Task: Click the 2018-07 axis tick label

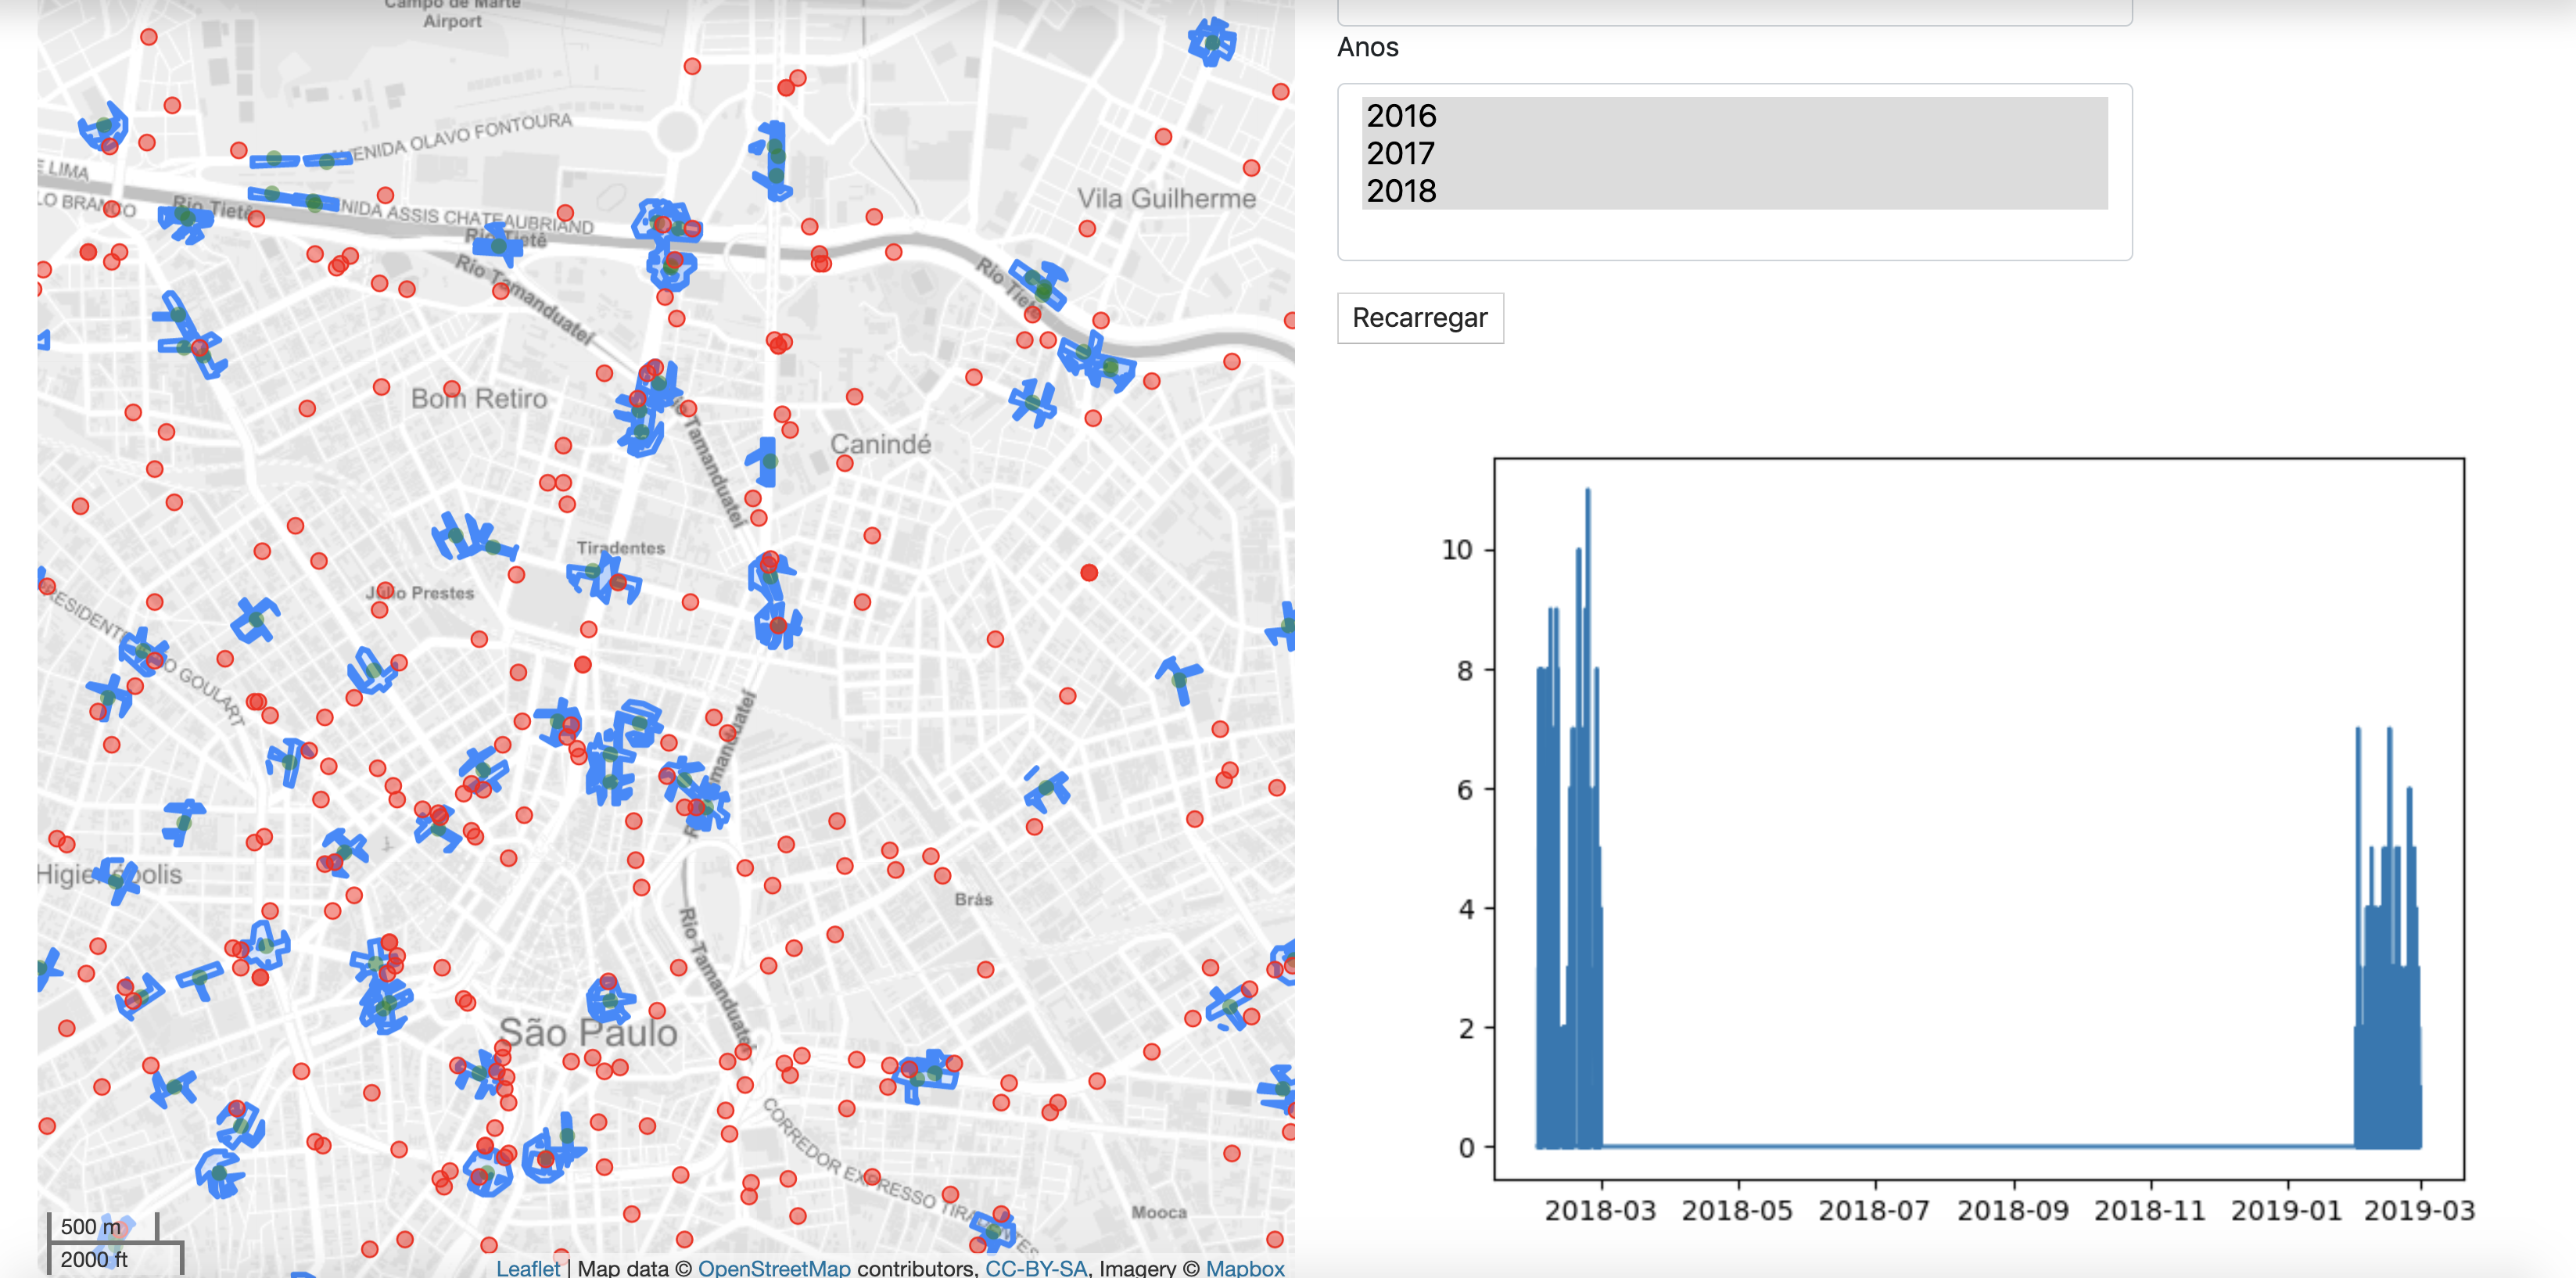Action: [x=1873, y=1211]
